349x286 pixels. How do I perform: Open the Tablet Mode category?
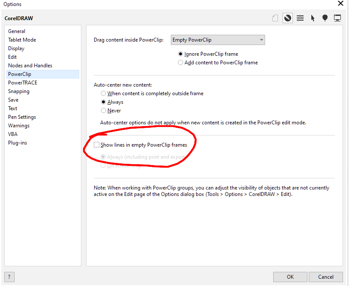tap(43, 40)
